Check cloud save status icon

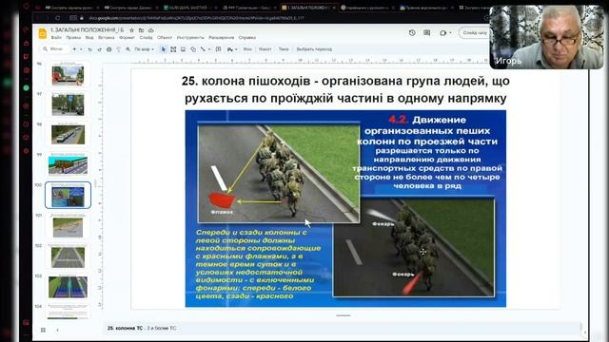(x=150, y=29)
